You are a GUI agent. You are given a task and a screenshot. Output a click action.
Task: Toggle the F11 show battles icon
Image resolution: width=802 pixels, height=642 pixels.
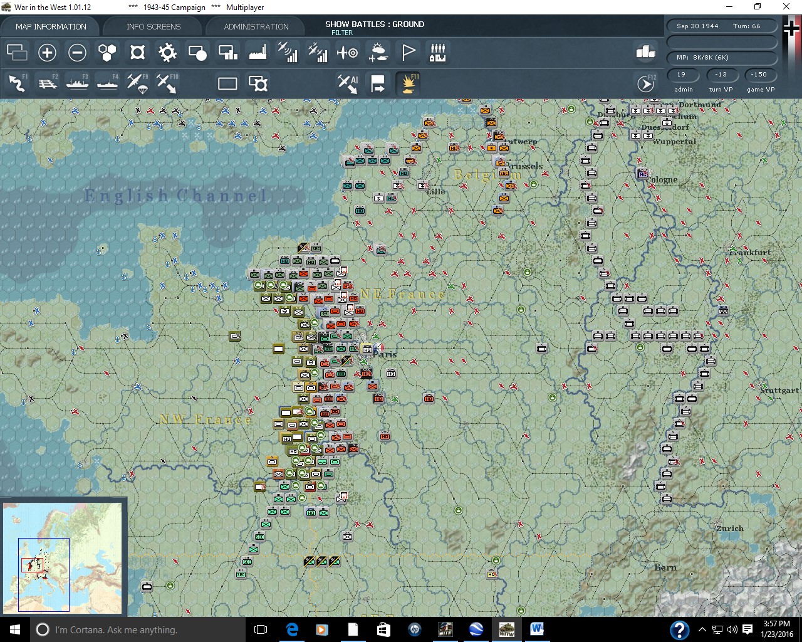point(408,83)
